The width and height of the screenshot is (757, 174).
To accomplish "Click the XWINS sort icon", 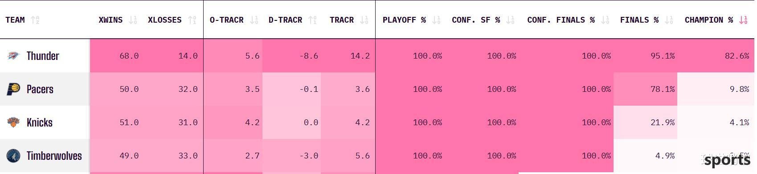I will 133,20.
